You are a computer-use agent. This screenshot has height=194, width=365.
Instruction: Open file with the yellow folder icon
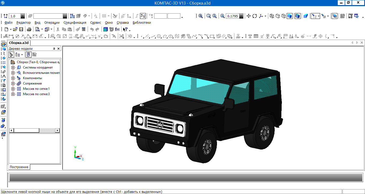[15, 29]
